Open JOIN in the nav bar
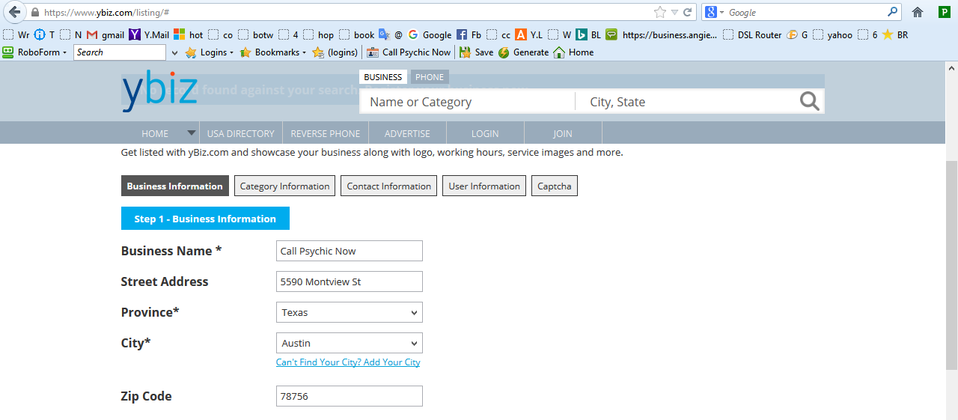The height and width of the screenshot is (420, 958). click(x=563, y=133)
